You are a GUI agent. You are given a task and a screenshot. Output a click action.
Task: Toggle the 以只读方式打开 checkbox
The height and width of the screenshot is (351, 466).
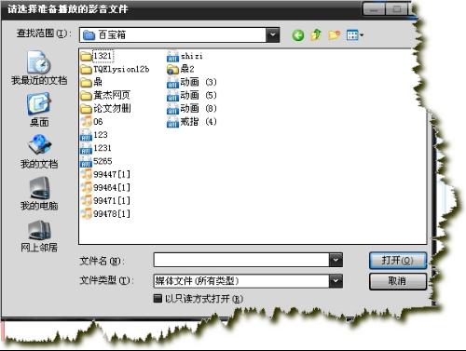[158, 299]
